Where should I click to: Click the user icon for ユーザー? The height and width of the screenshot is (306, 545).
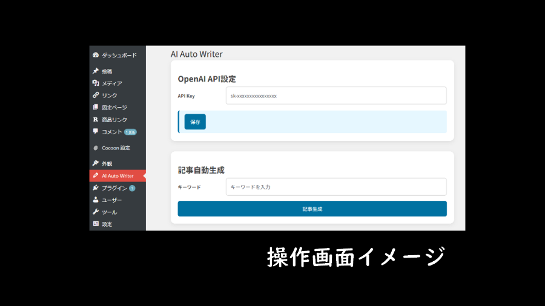click(96, 200)
